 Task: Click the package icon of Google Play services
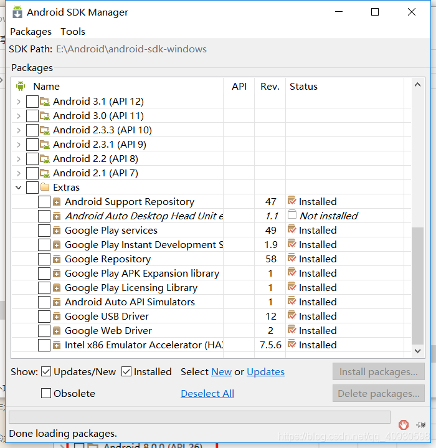pyautogui.click(x=57, y=231)
